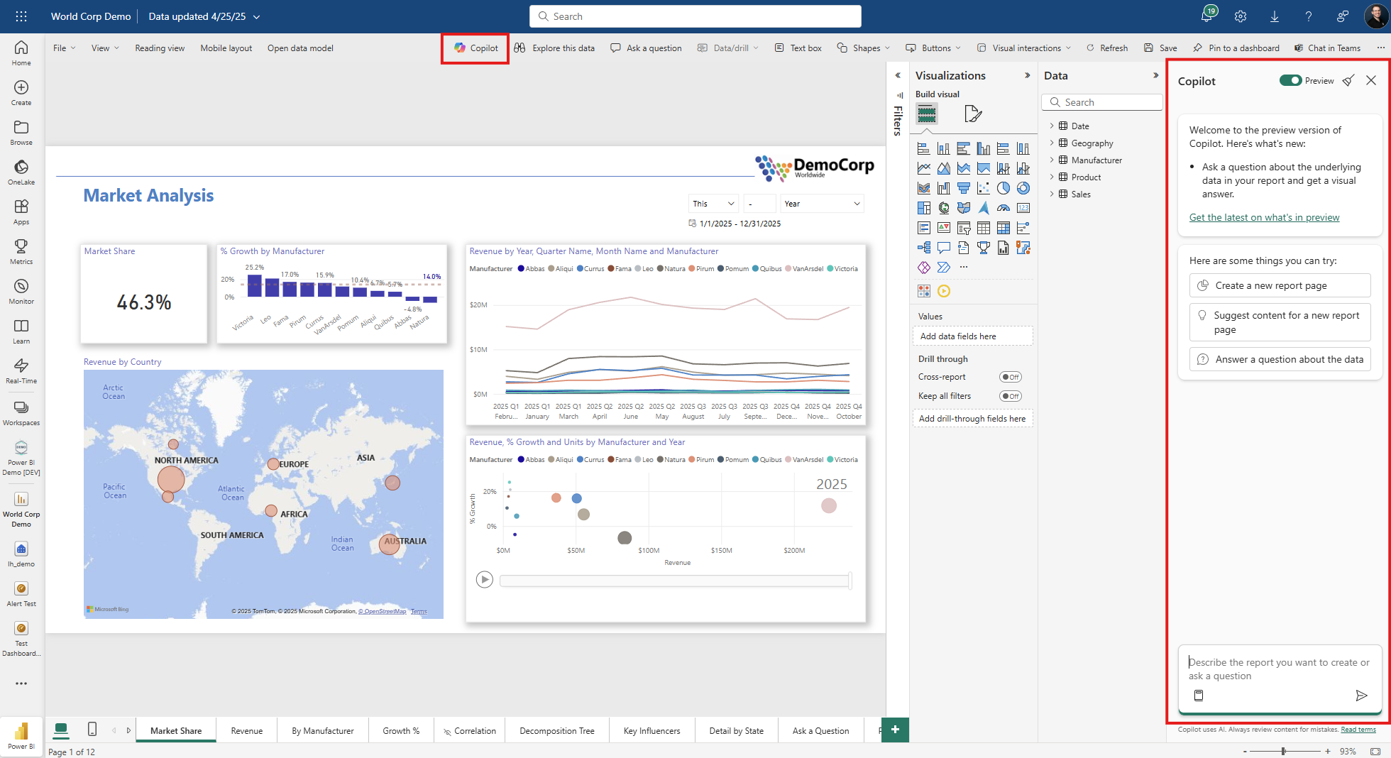Switch to the Format visual pane icon
The height and width of the screenshot is (758, 1391).
tap(973, 114)
